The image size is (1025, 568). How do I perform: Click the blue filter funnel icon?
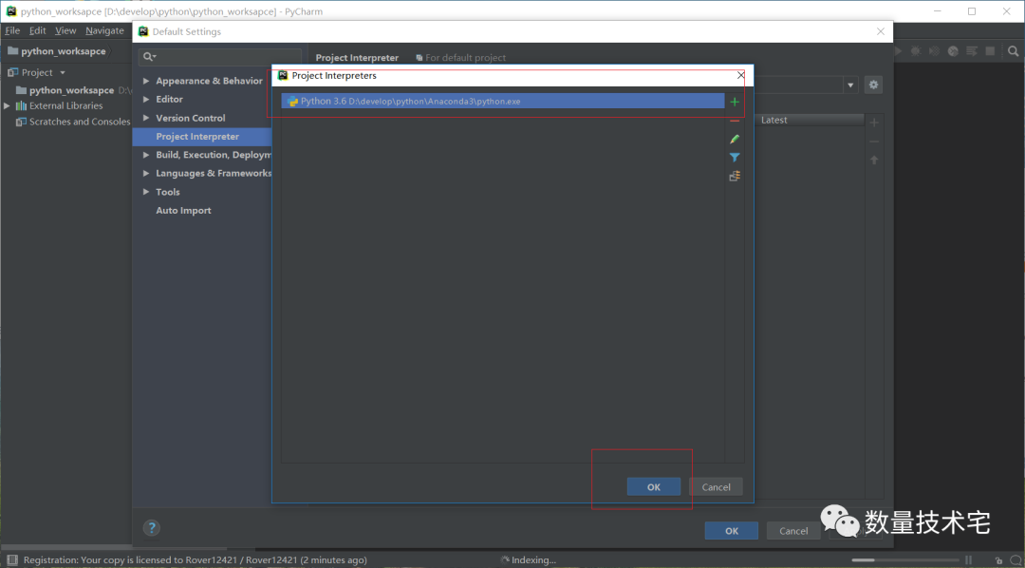click(734, 158)
